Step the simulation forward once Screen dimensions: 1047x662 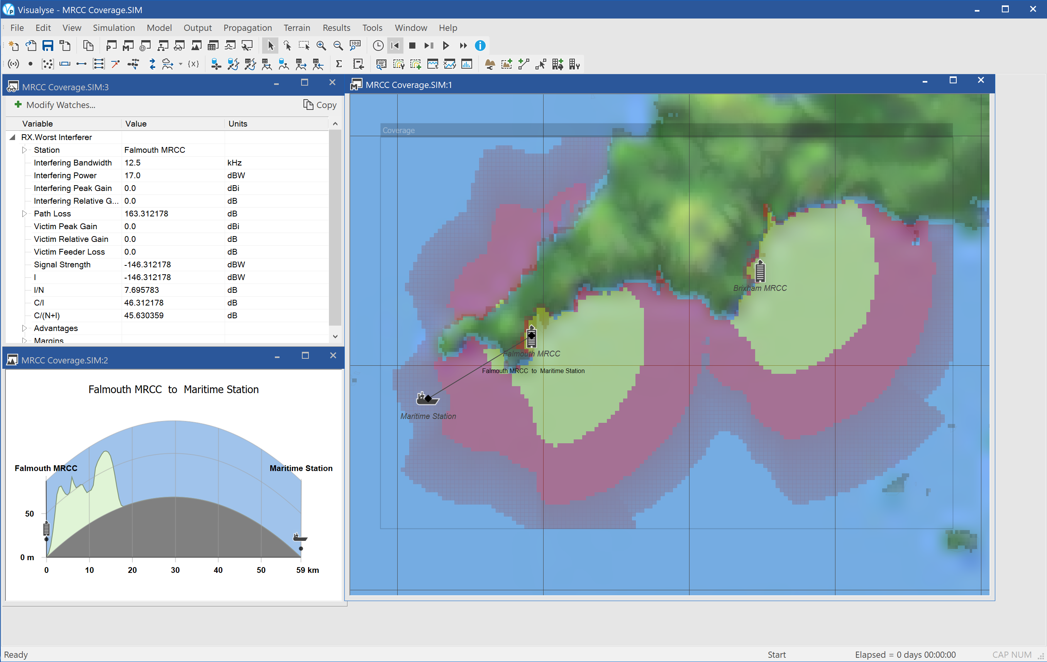click(429, 46)
